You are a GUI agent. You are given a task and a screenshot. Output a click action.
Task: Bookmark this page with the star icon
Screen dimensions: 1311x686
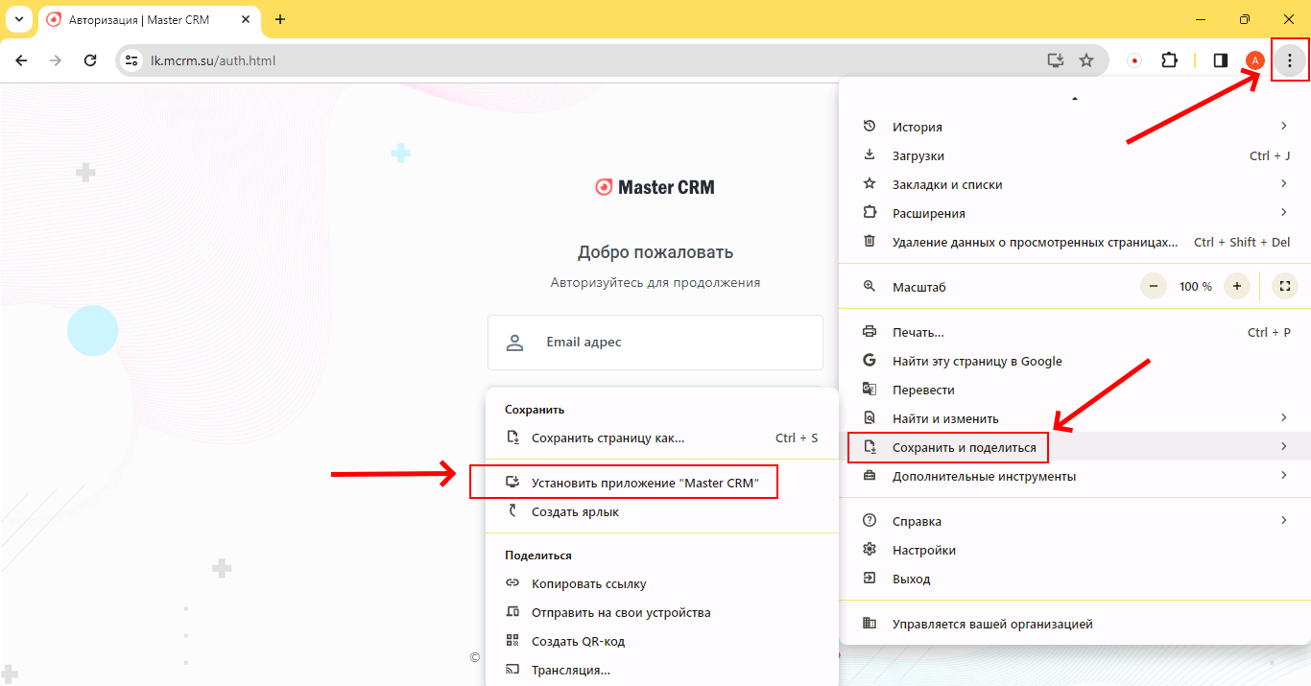point(1086,60)
